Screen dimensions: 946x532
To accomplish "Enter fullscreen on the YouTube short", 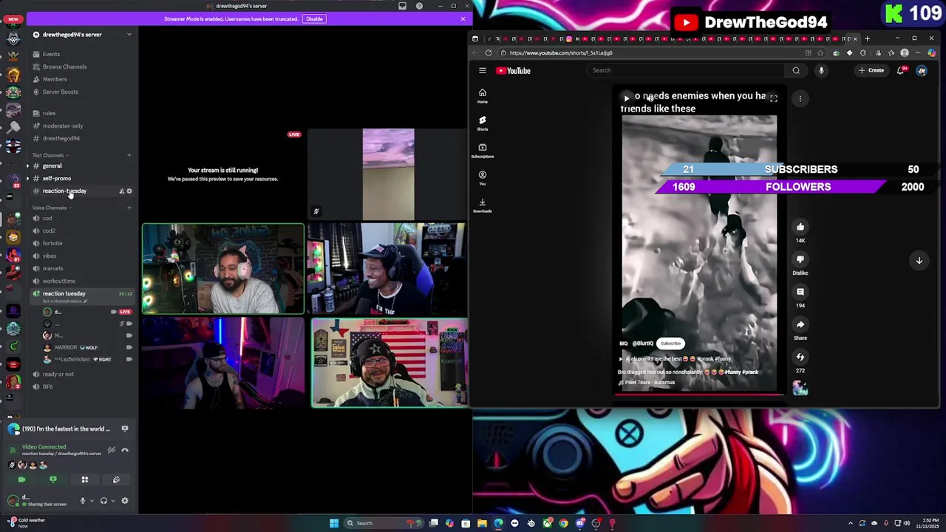I will [x=774, y=98].
